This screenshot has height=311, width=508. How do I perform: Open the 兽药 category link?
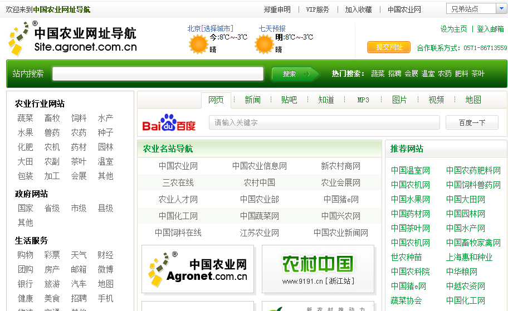[x=52, y=132]
